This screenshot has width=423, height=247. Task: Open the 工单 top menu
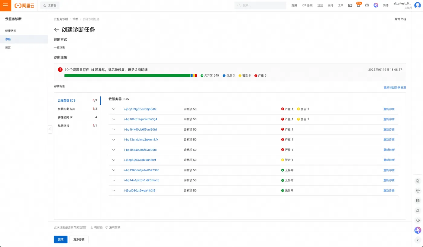coord(341,5)
